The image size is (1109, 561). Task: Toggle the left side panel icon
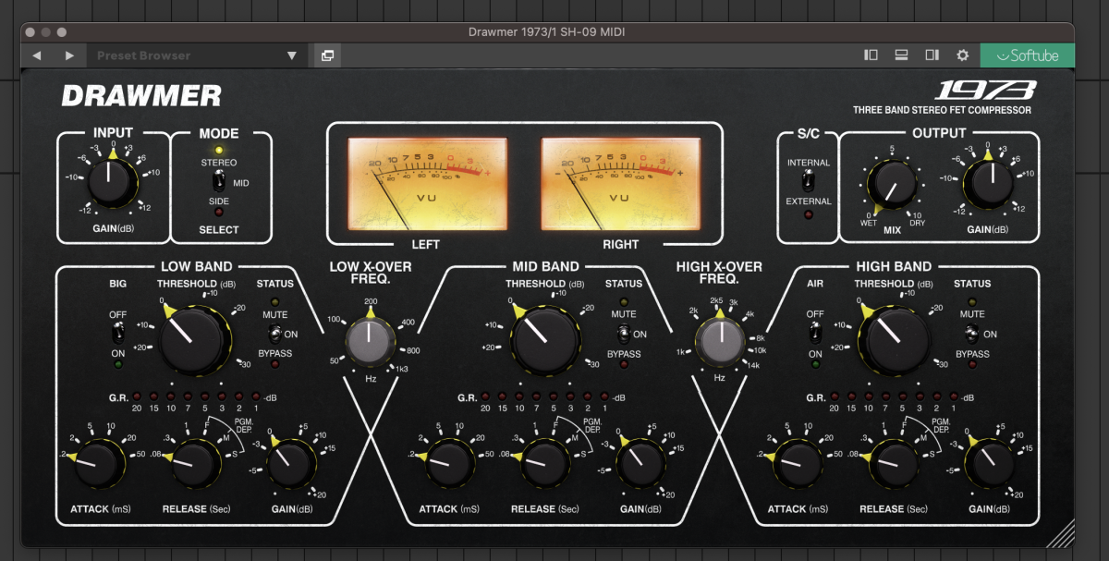tap(871, 55)
